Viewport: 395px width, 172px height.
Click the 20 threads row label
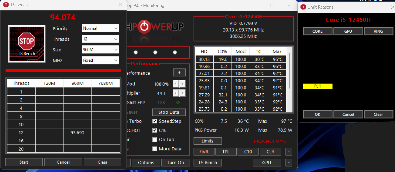(21, 149)
